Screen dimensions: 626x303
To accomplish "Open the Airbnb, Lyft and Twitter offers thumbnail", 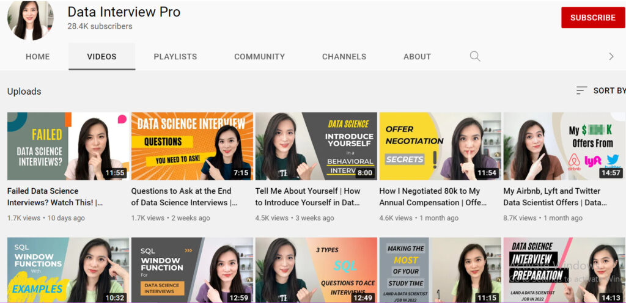I will tap(564, 146).
